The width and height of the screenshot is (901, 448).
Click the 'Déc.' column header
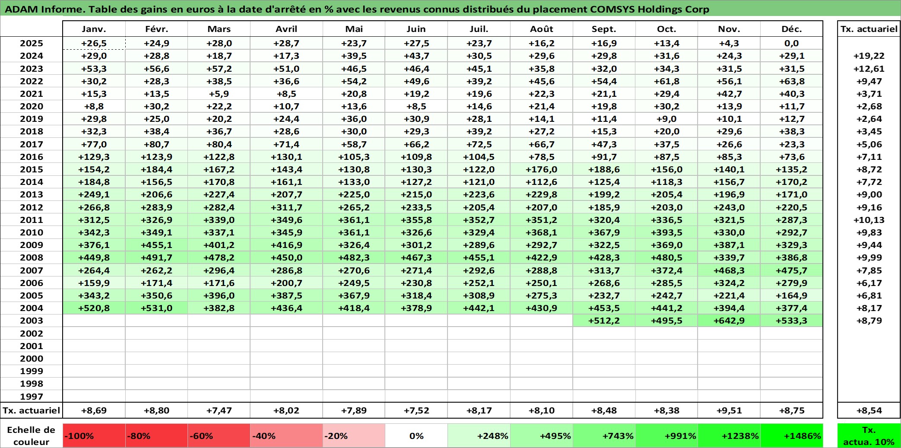coord(791,29)
